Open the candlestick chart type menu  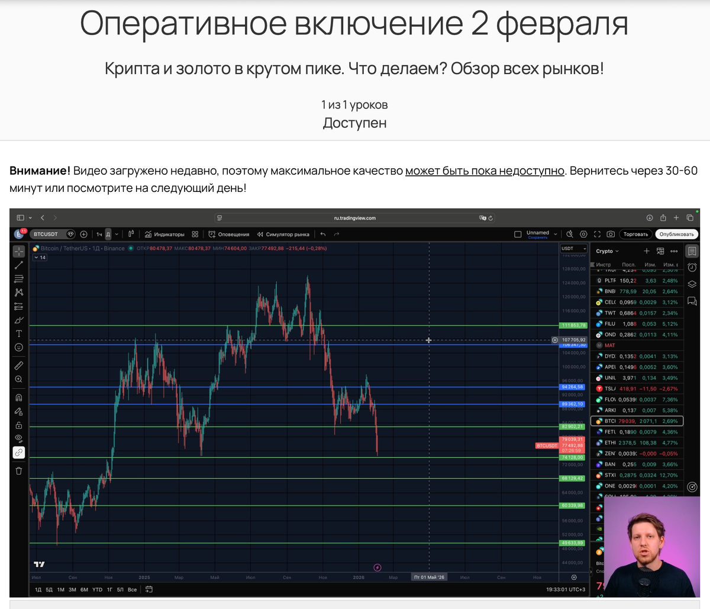pos(131,234)
